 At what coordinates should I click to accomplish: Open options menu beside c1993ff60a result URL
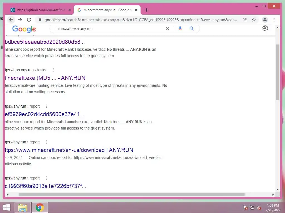pyautogui.click(x=47, y=178)
